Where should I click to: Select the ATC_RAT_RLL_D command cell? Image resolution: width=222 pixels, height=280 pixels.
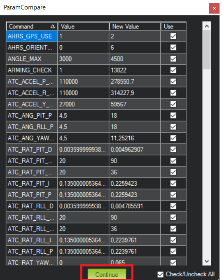pyautogui.click(x=32, y=206)
